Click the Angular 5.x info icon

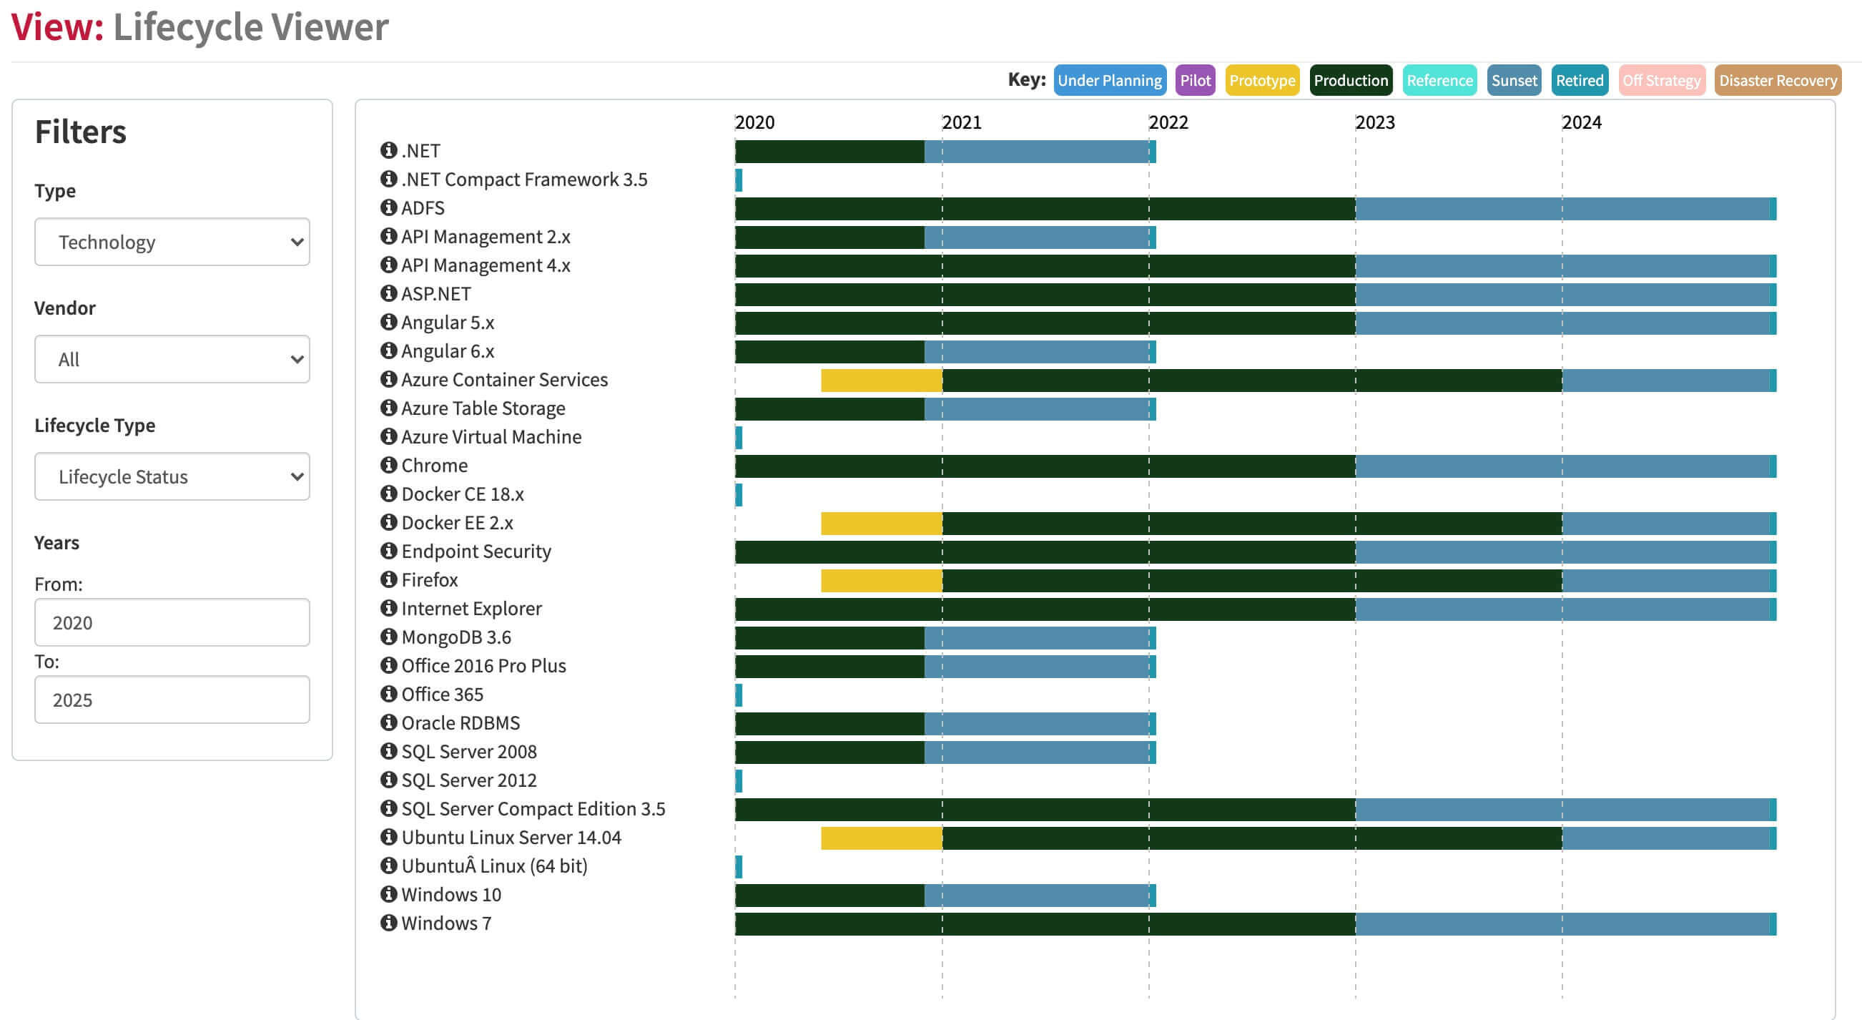[x=389, y=322]
